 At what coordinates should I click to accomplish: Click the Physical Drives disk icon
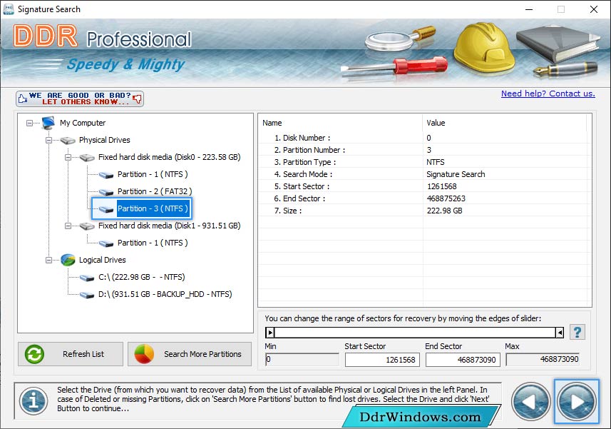(68, 140)
